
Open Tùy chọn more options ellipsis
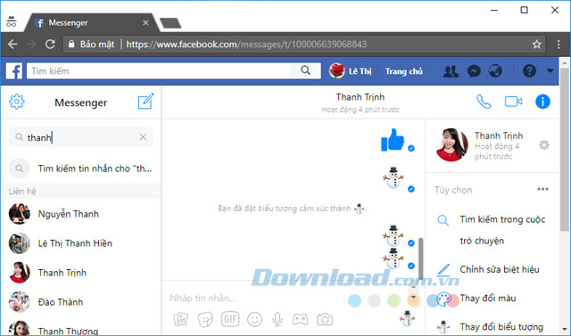[542, 189]
